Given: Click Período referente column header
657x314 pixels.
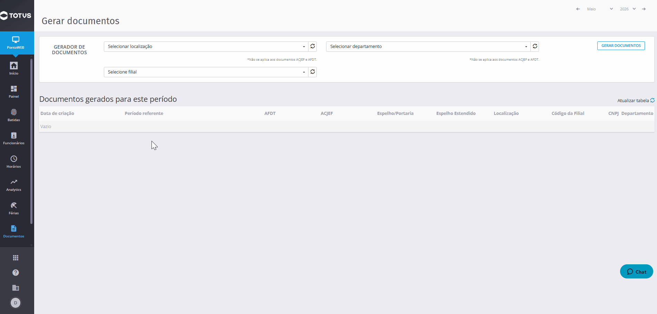Looking at the screenshot, I should (x=144, y=113).
